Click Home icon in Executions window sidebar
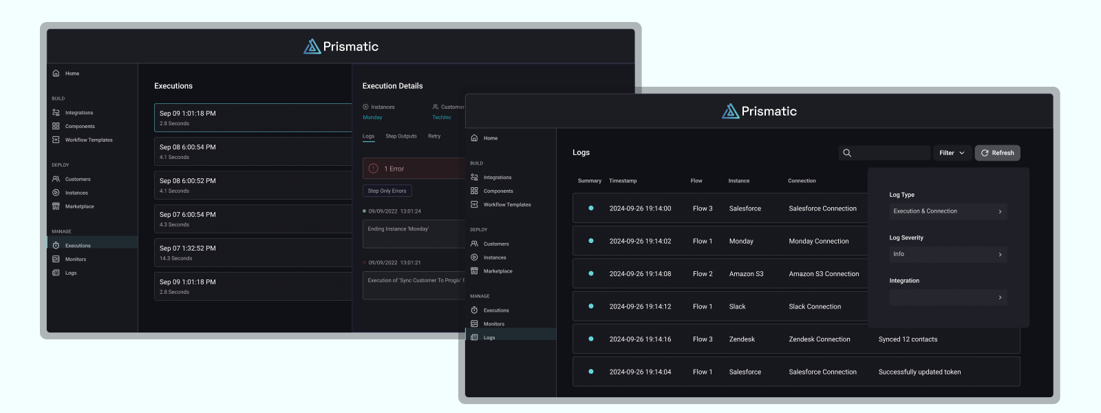The image size is (1101, 413). [x=56, y=73]
